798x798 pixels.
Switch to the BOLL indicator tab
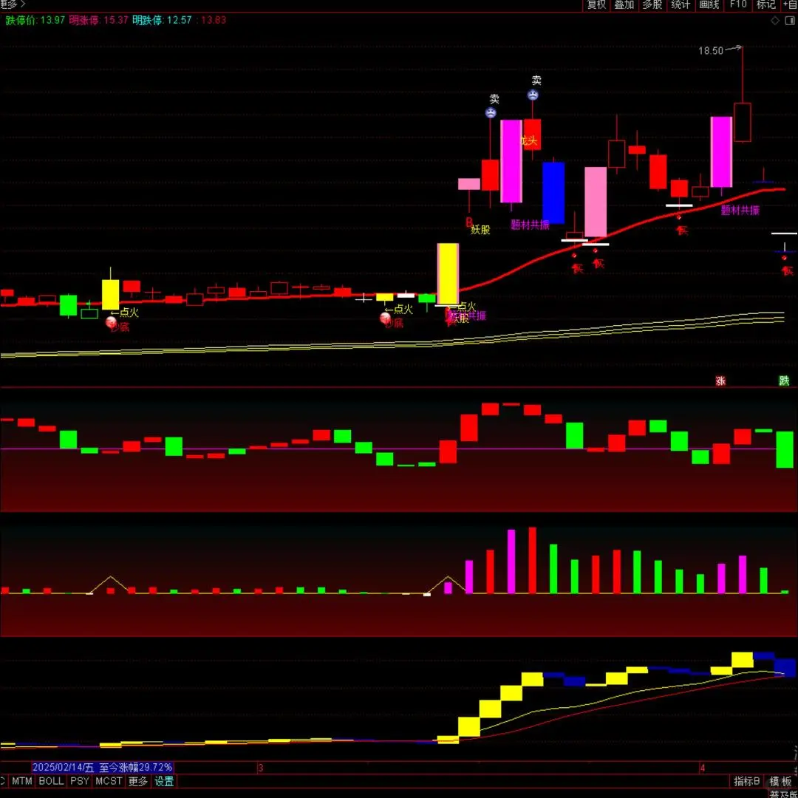click(52, 781)
